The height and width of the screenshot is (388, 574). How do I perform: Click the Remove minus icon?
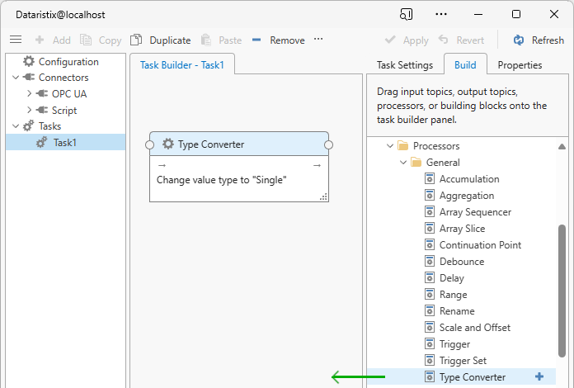point(256,40)
